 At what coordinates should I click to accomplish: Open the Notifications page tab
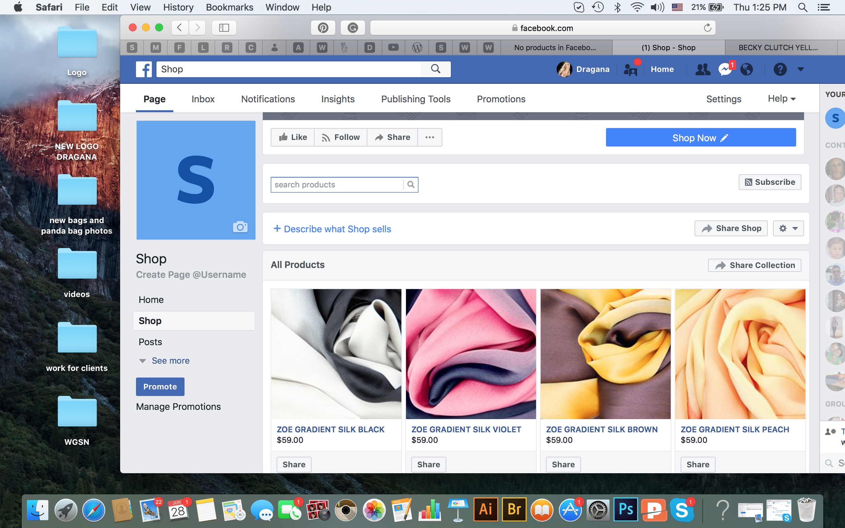(x=268, y=99)
